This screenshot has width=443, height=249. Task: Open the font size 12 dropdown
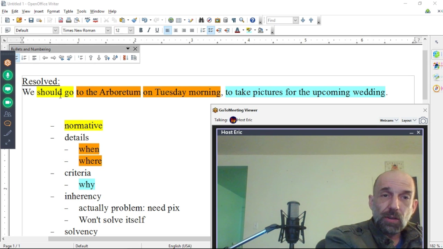[x=131, y=30]
